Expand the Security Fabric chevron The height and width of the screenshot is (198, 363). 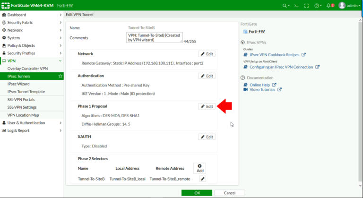pos(60,23)
